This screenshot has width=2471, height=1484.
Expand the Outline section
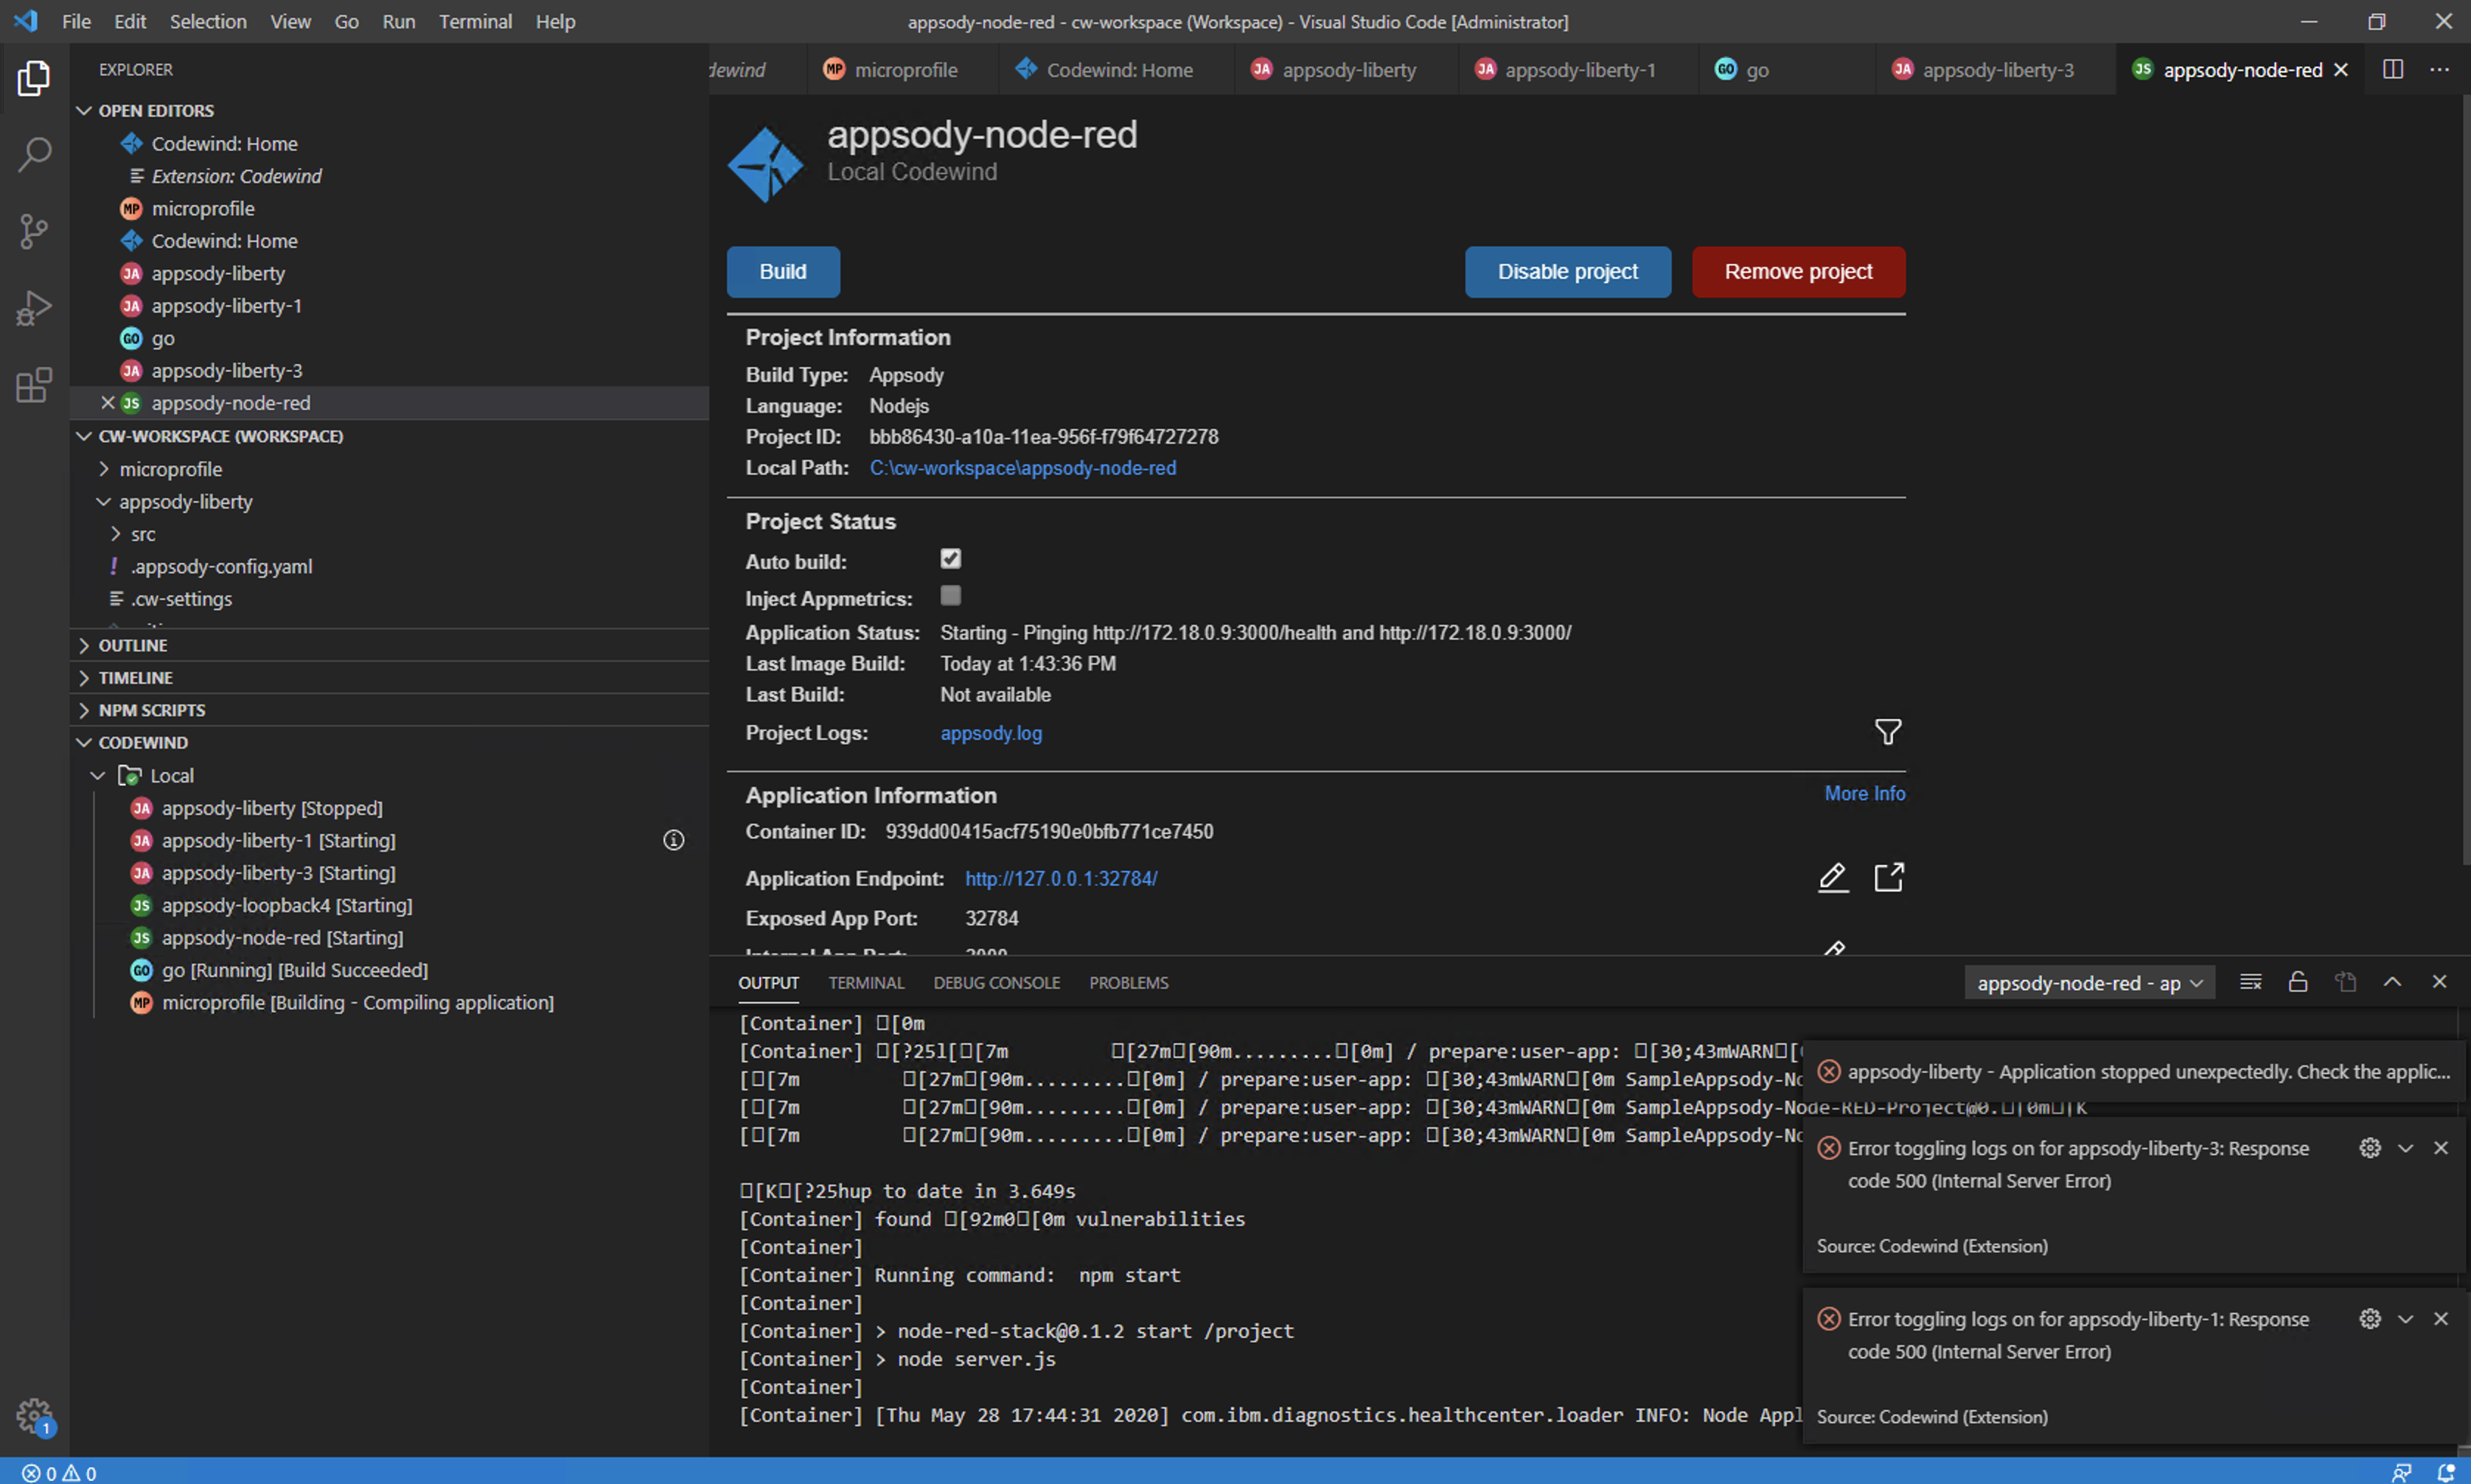[390, 645]
